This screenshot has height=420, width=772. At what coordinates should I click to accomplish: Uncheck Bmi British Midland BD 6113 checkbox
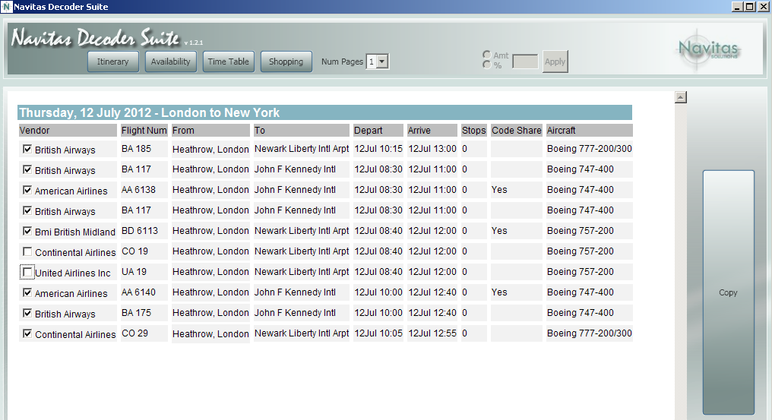coord(27,230)
